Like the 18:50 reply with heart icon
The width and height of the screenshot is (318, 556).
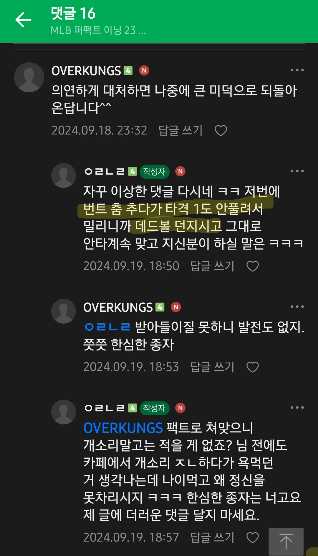[x=253, y=266]
